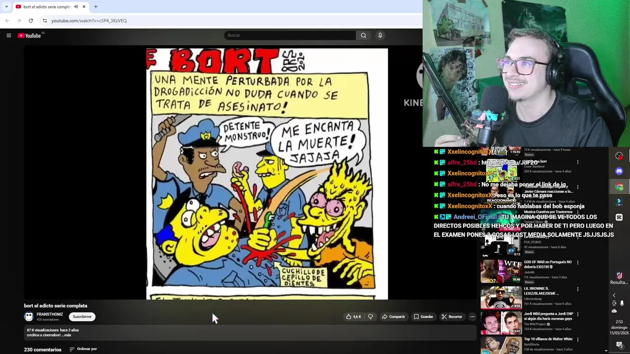
Task: Open the Chrome taskbar icon
Action: point(619,187)
